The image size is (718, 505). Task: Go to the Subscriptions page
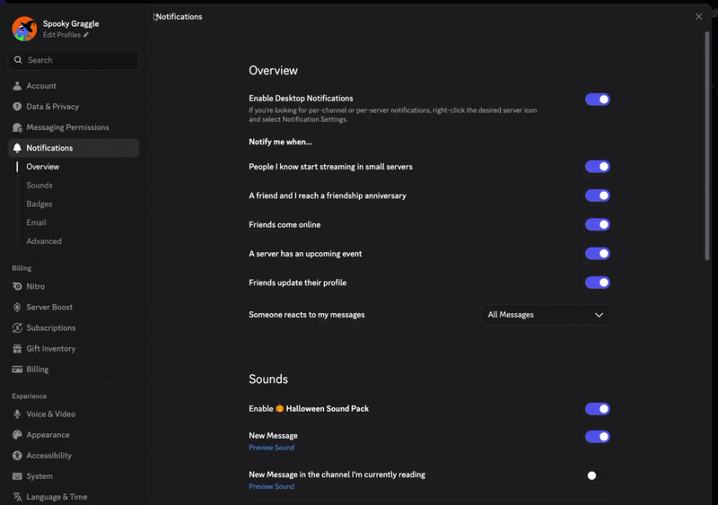74,327
